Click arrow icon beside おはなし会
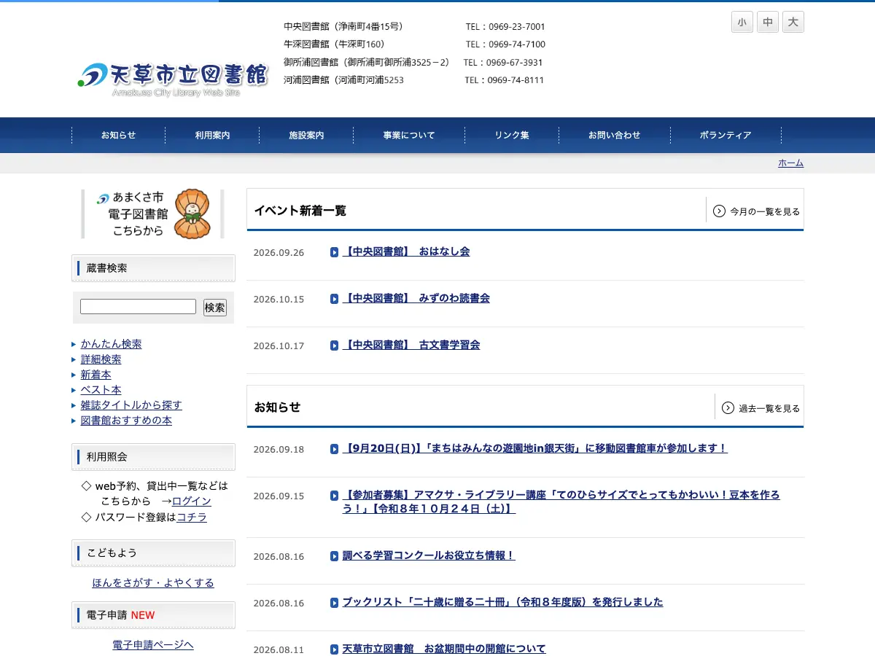This screenshot has height=656, width=875. 335,252
